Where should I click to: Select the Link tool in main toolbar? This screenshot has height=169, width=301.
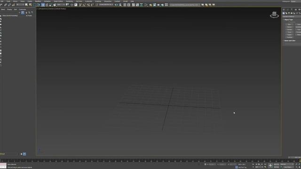point(5,5)
